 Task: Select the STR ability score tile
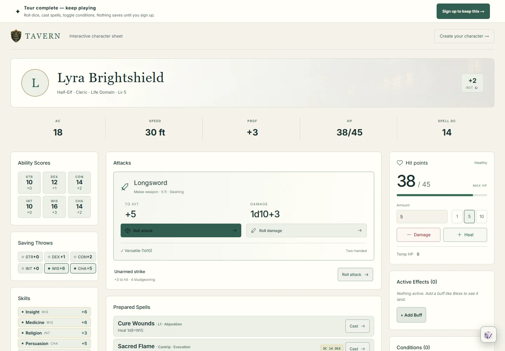[29, 183]
